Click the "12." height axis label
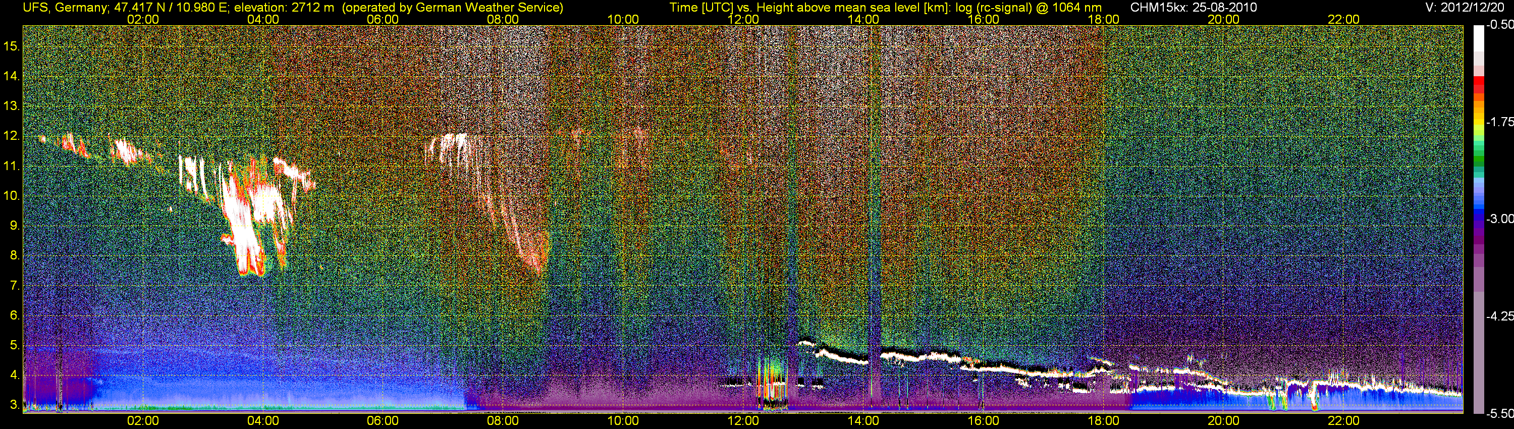1514x429 pixels. point(12,136)
